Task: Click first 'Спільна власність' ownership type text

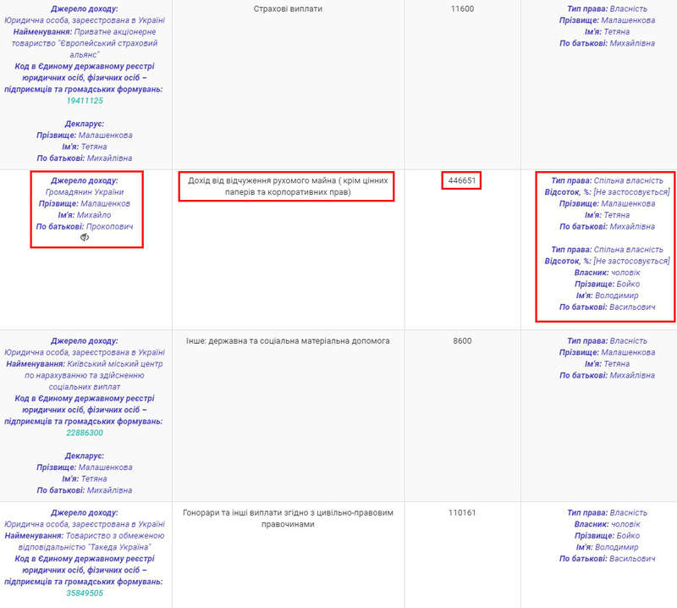Action: point(628,180)
